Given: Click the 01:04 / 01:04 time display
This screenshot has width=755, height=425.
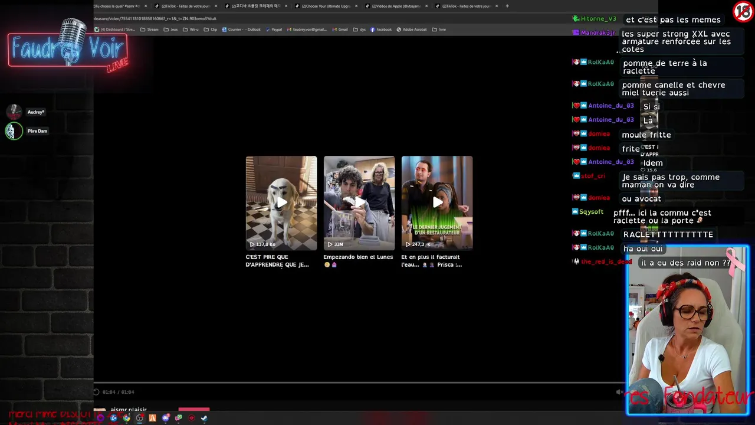Looking at the screenshot, I should click(x=119, y=392).
